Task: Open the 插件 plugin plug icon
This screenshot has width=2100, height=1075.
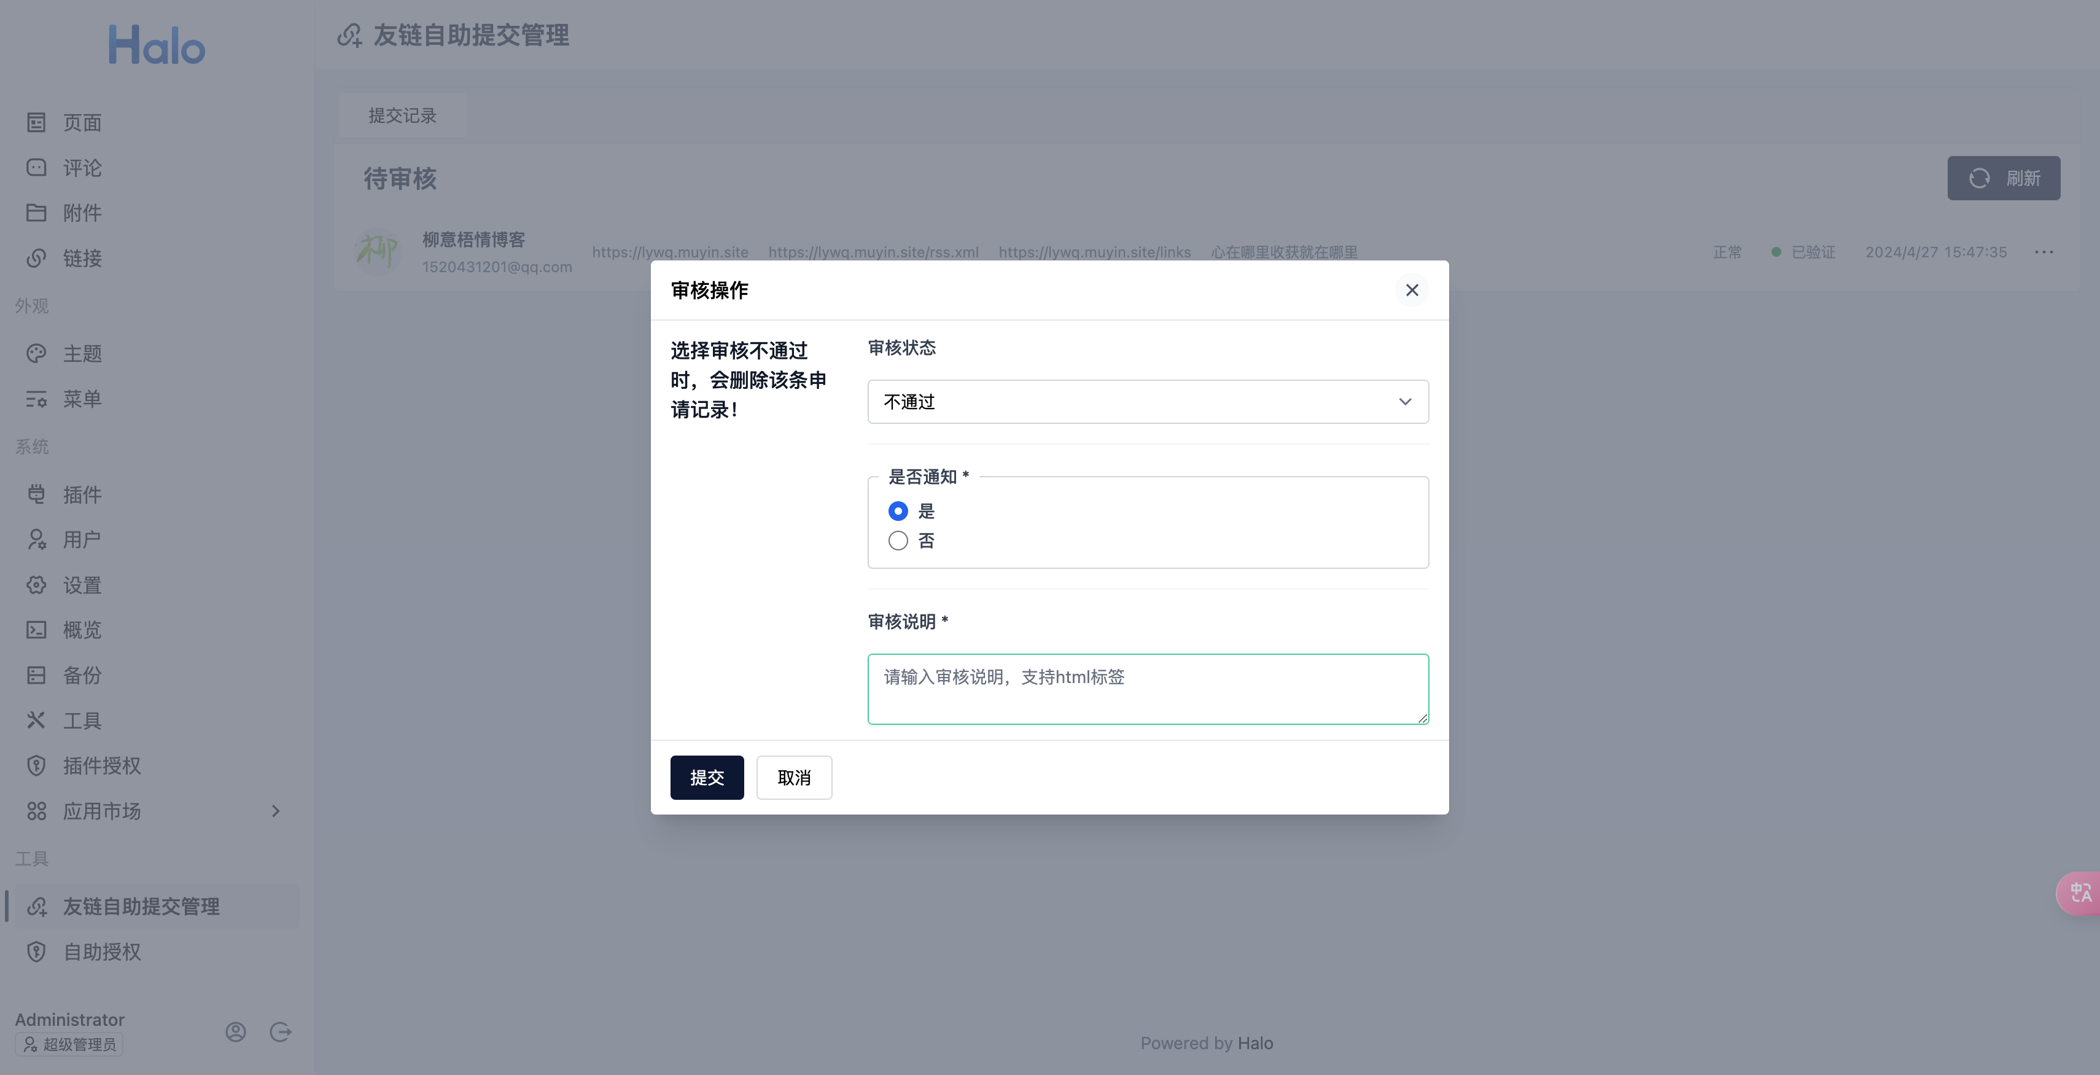Action: pyautogui.click(x=36, y=493)
